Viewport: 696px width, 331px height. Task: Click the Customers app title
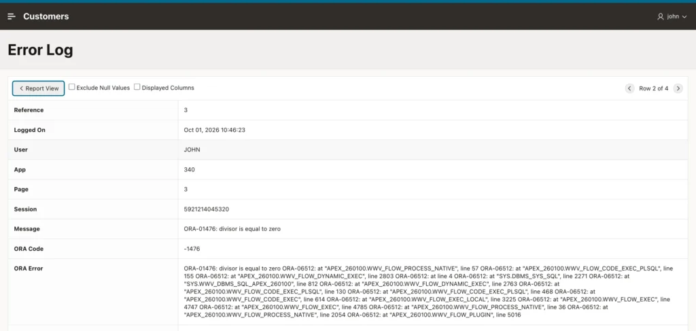(46, 16)
